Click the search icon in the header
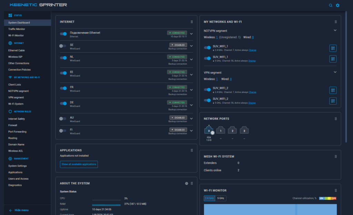This screenshot has height=215, width=353. pos(331,5)
